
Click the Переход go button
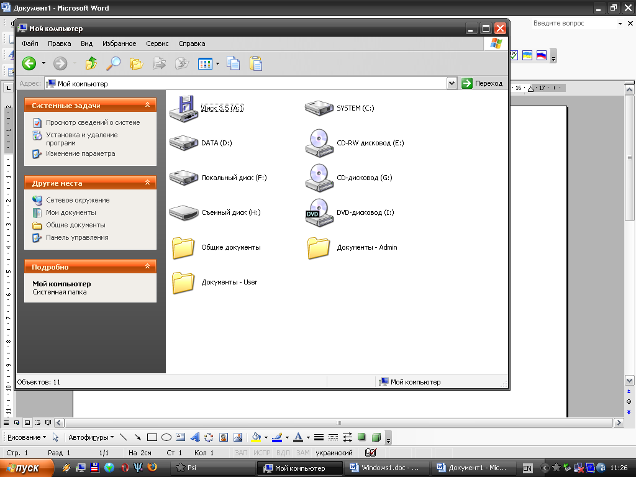coord(483,83)
